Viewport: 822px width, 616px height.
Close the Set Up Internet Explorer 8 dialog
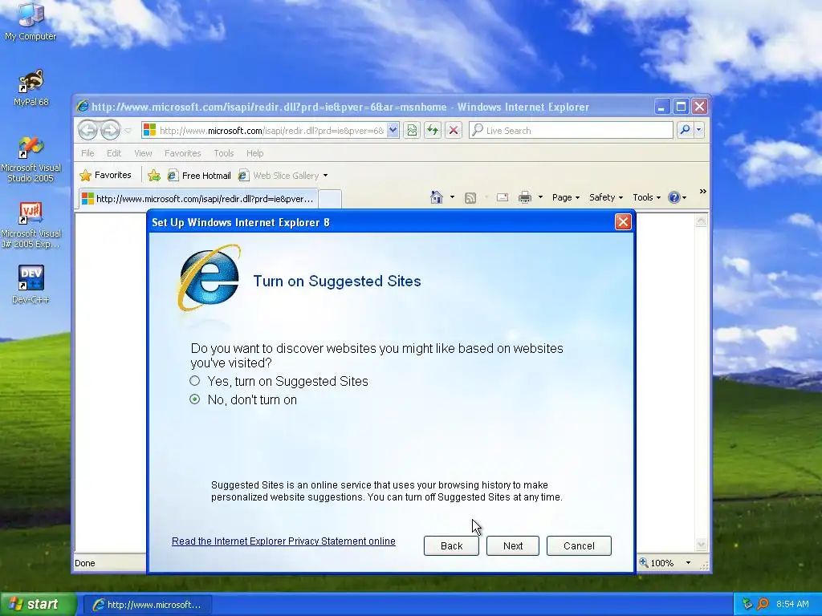[x=623, y=222]
